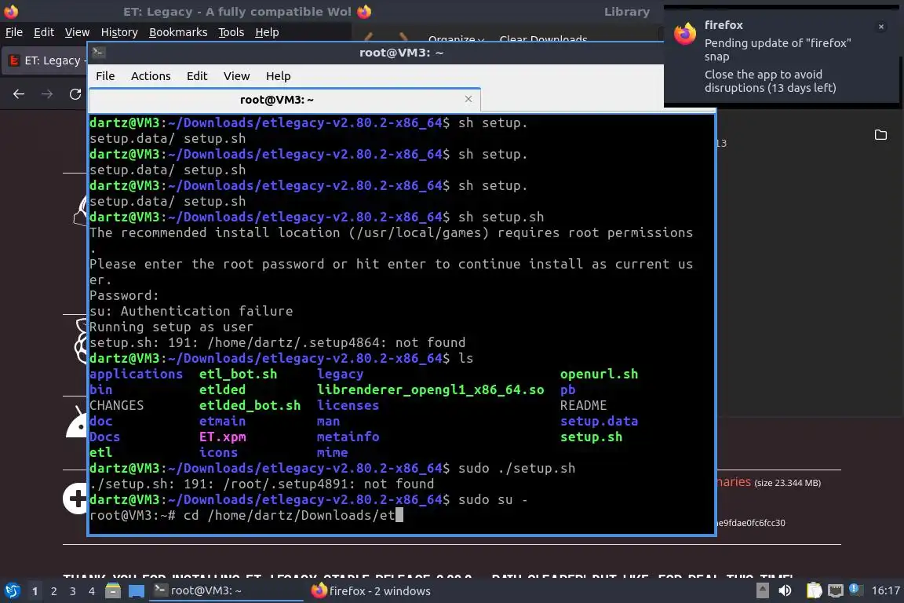Open Organize dropdown in Library window

(456, 39)
